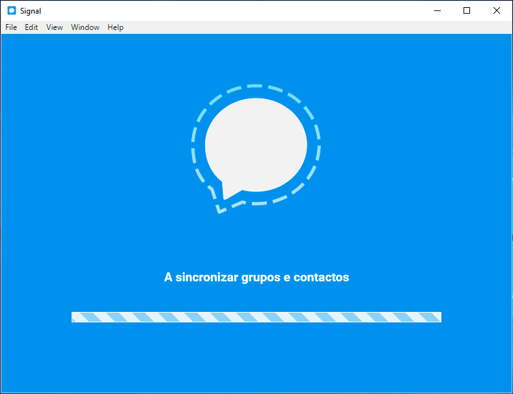Click the 'Signal' window title text
The width and height of the screenshot is (513, 394).
pyautogui.click(x=31, y=11)
